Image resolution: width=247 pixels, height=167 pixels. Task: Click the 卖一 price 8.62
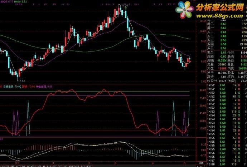pyautogui.click(x=223, y=28)
